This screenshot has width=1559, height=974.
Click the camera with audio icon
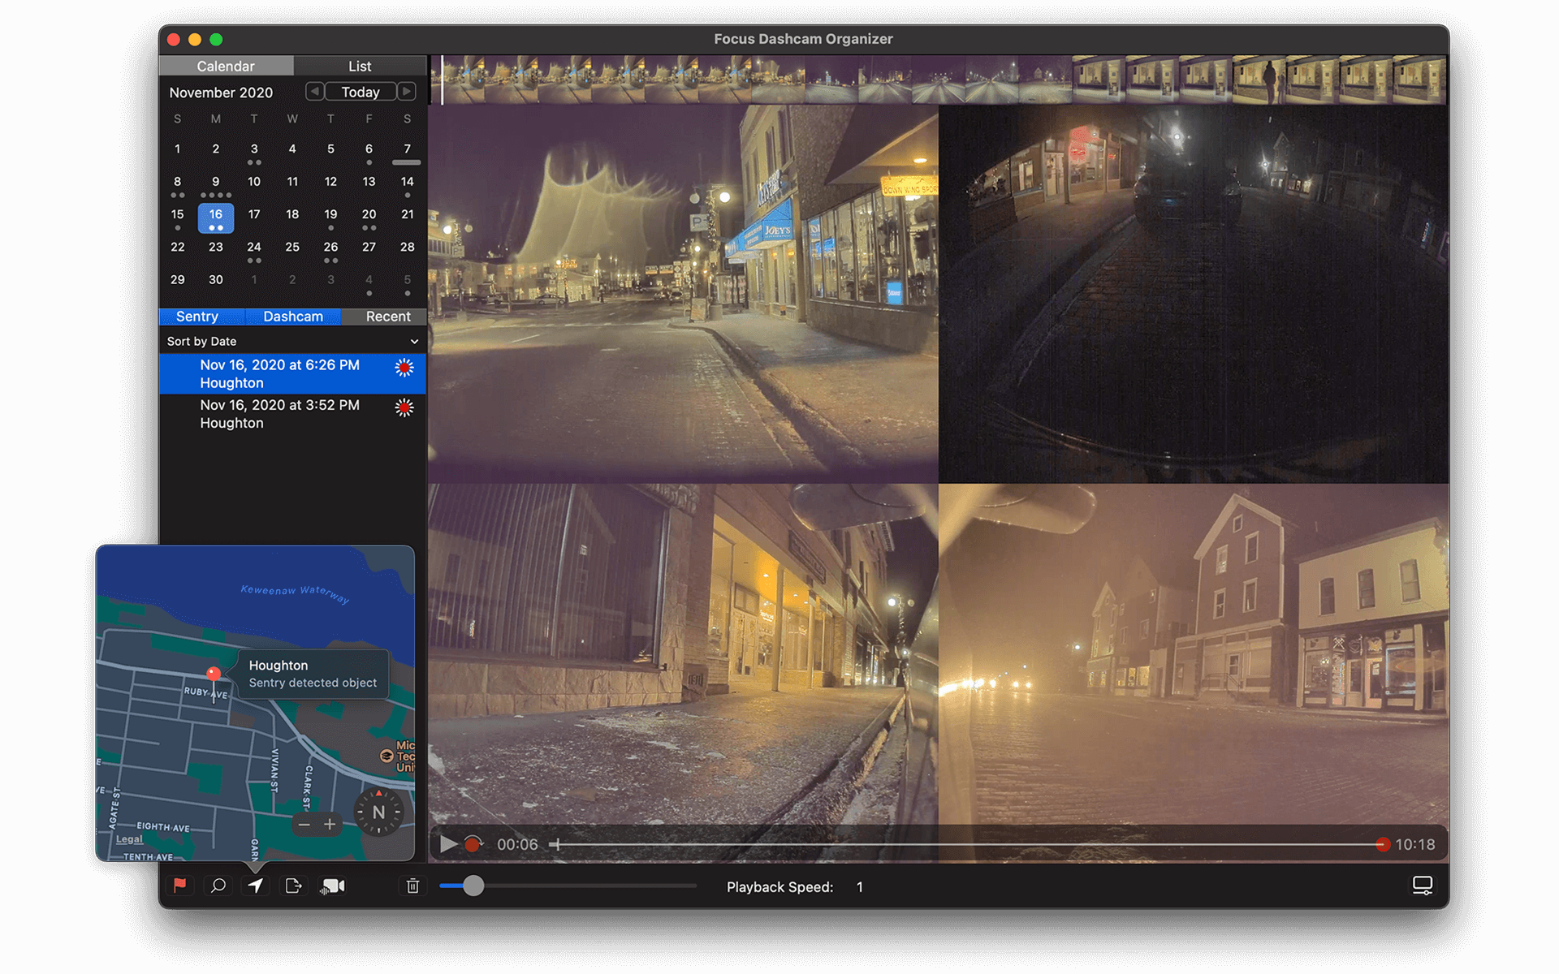pos(333,886)
